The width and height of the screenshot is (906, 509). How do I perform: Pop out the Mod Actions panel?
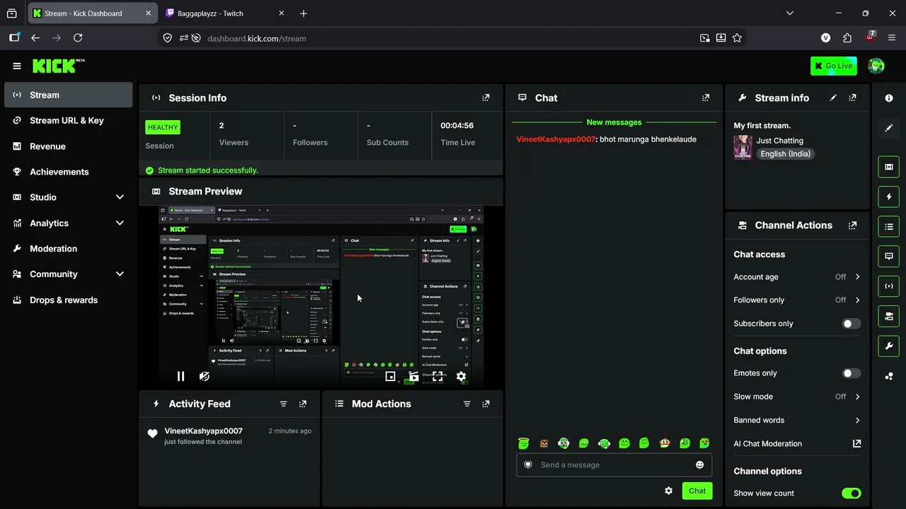[486, 404]
